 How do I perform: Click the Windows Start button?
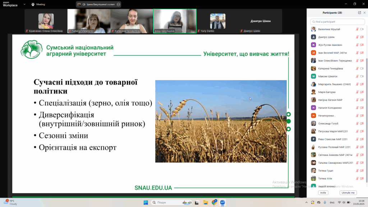(146, 202)
